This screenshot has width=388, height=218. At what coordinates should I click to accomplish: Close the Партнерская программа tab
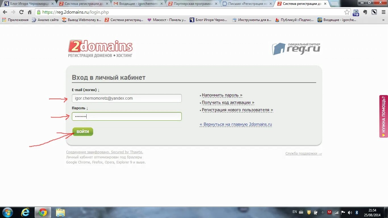tap(216, 4)
